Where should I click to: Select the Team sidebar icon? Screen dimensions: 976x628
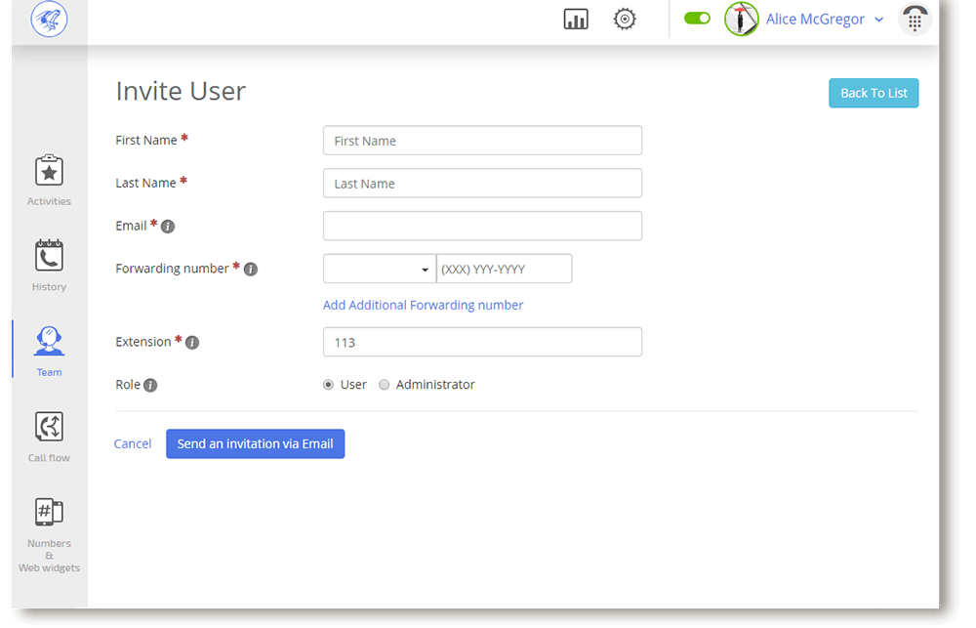click(x=49, y=341)
